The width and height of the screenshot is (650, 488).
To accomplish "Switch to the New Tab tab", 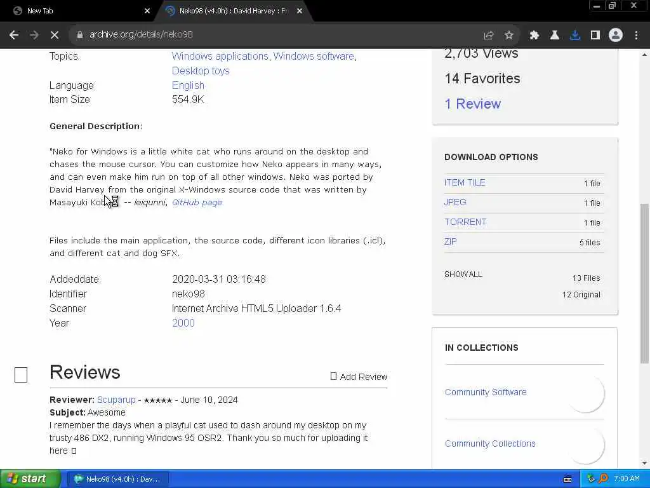I will (78, 11).
